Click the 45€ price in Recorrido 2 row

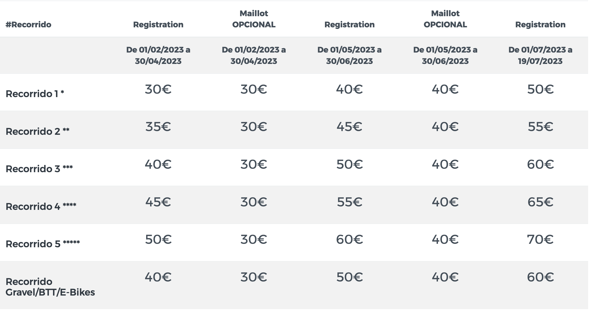tap(349, 127)
